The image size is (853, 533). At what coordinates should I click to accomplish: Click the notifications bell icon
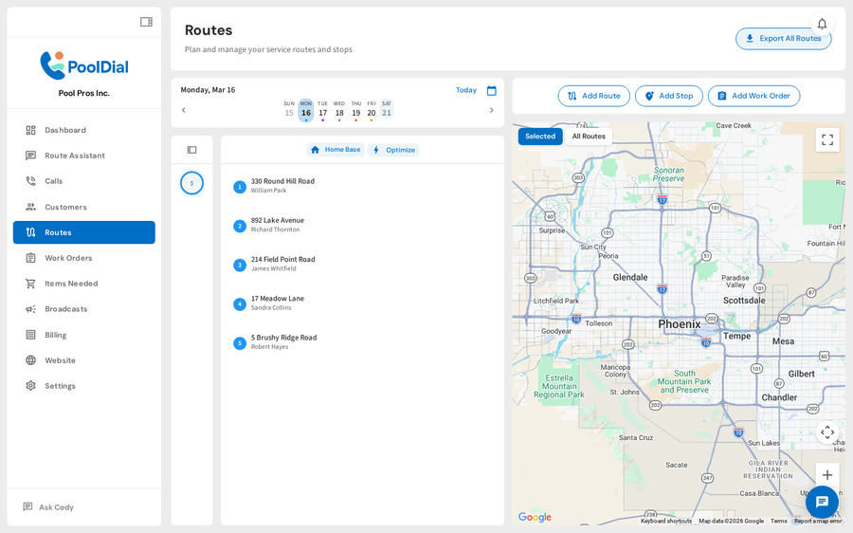(822, 24)
